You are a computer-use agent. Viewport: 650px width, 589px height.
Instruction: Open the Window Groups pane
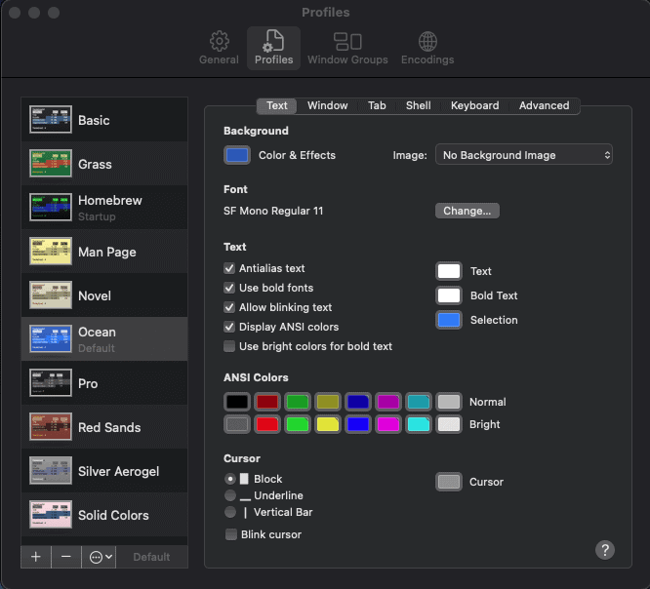(347, 48)
